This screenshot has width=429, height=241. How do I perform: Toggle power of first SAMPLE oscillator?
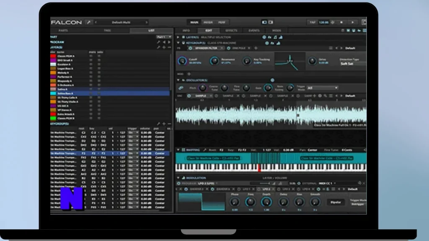point(189,96)
